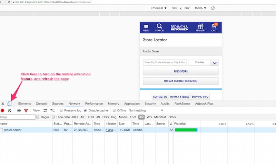The width and height of the screenshot is (276, 164).
Task: Filter requests by All types
Action: coord(82,117)
